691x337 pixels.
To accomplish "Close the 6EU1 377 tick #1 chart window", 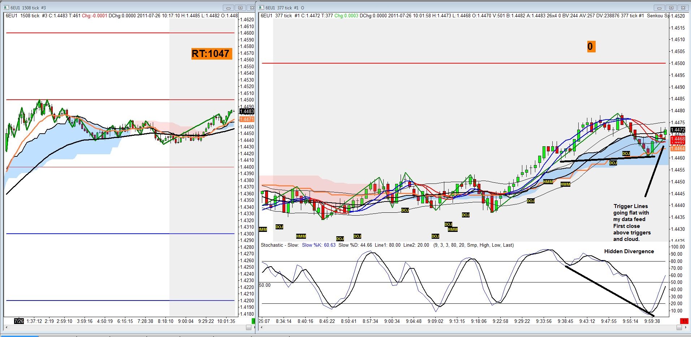I will [683, 8].
